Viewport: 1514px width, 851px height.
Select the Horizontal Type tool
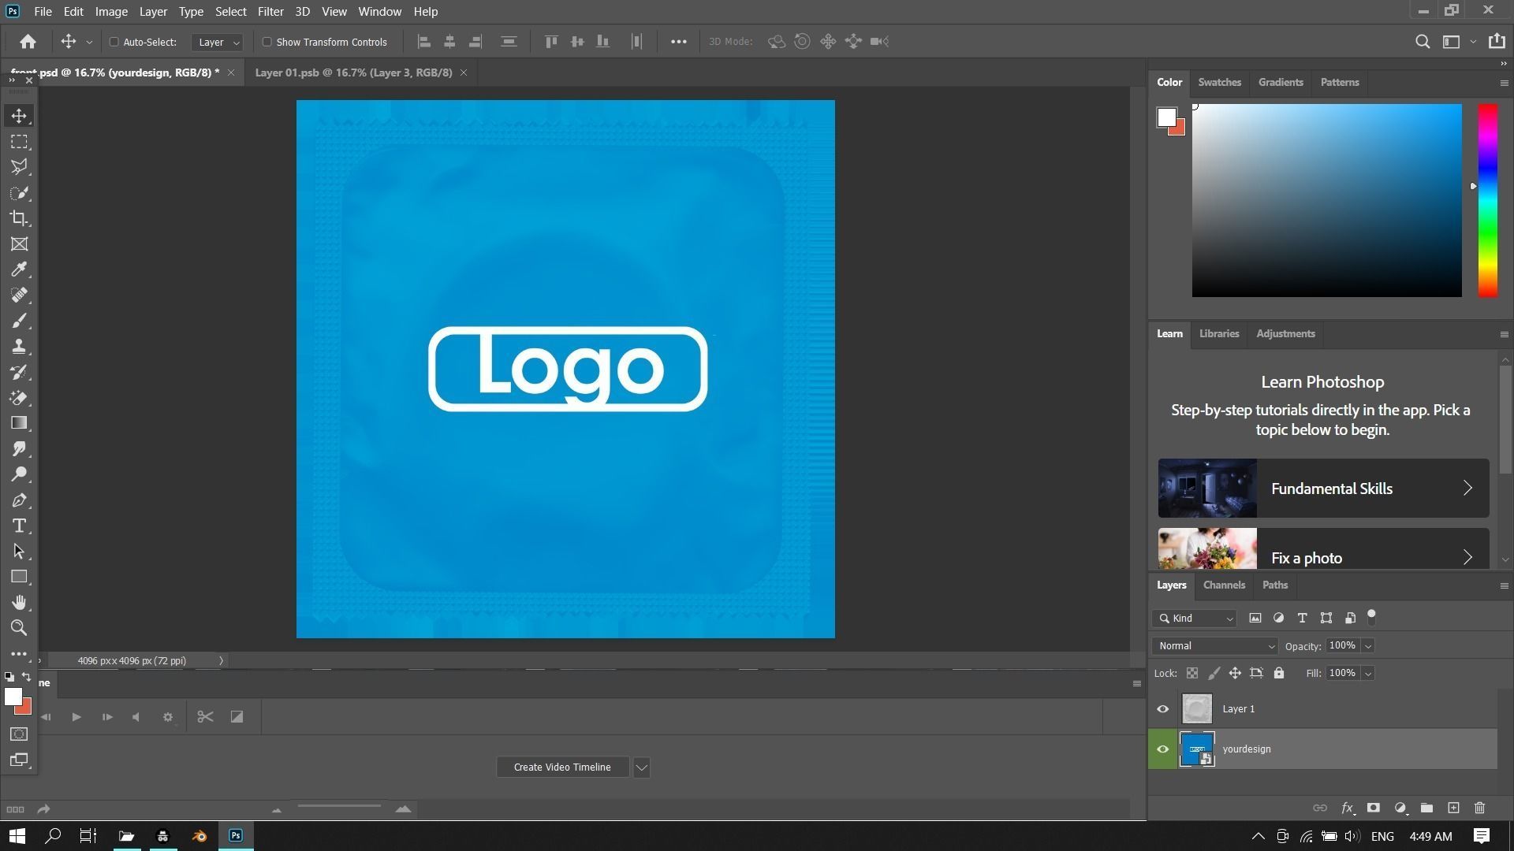tap(19, 526)
